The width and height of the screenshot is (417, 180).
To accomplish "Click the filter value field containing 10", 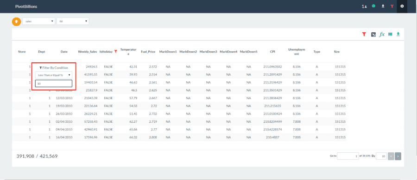I will pyautogui.click(x=54, y=84).
